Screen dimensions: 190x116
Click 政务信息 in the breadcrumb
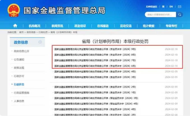point(31,32)
